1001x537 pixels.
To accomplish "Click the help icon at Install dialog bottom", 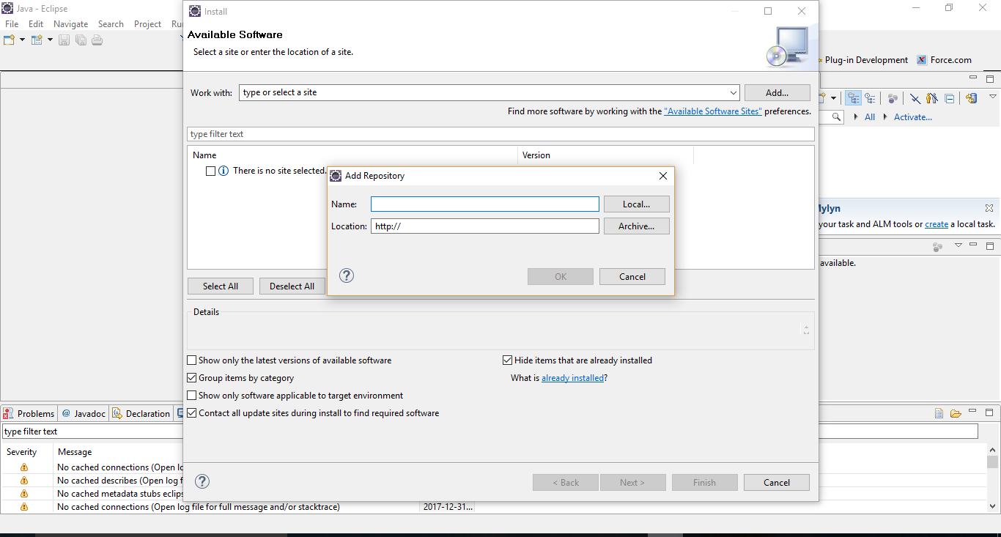I will point(203,481).
